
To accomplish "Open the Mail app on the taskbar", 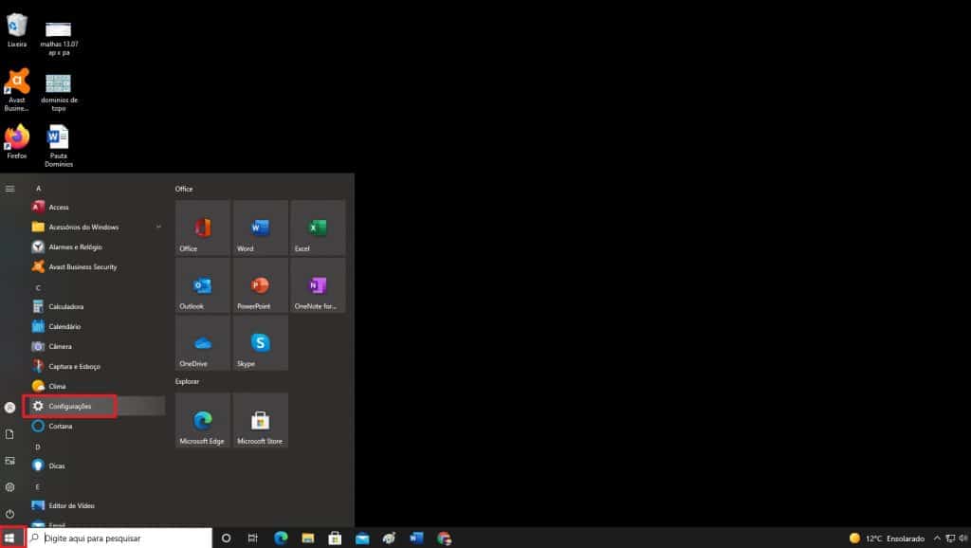I will pyautogui.click(x=362, y=539).
